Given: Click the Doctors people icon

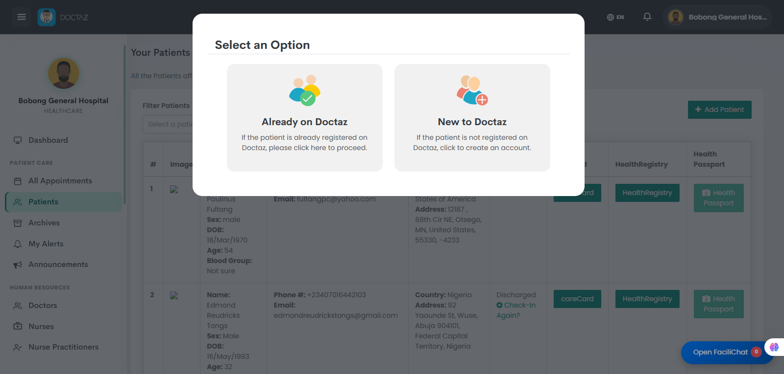Looking at the screenshot, I should [18, 306].
